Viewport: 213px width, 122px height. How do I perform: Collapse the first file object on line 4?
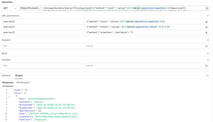point(9,96)
